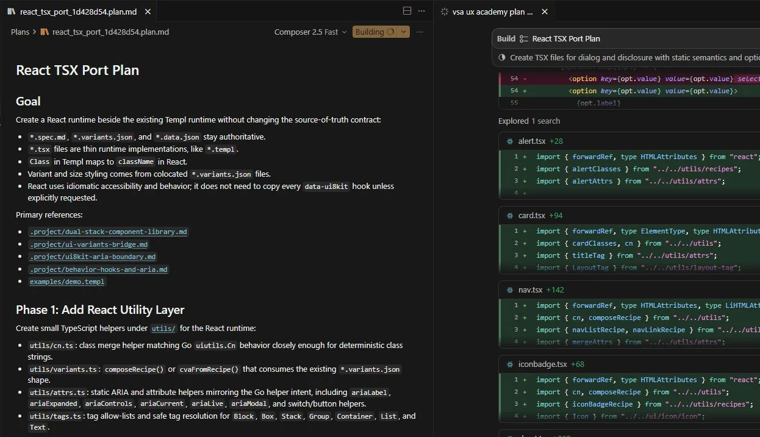Screen dimensions: 760x437
Task: Open the iconbadge.tsx file diff
Action: 542,364
